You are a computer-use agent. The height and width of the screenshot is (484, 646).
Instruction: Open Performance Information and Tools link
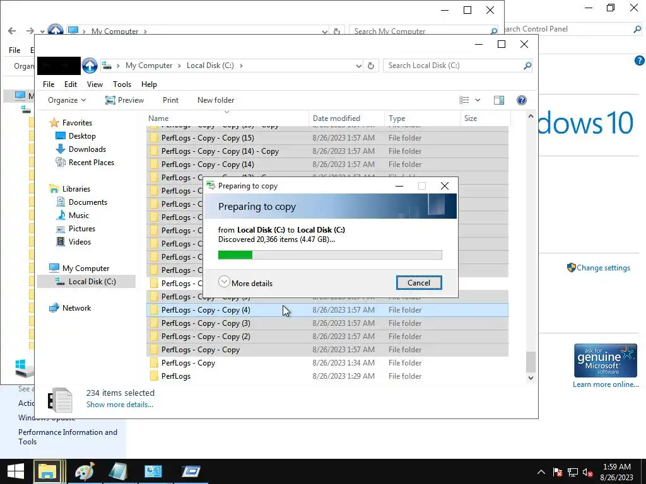point(68,437)
